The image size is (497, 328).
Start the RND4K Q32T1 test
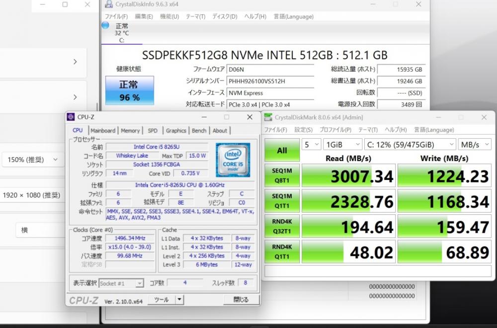tap(282, 226)
